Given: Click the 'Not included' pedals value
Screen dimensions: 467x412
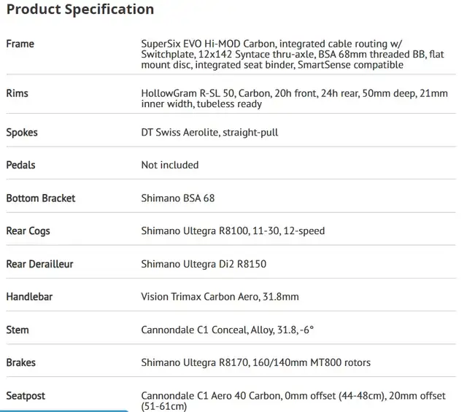Looking at the screenshot, I should (x=169, y=165).
